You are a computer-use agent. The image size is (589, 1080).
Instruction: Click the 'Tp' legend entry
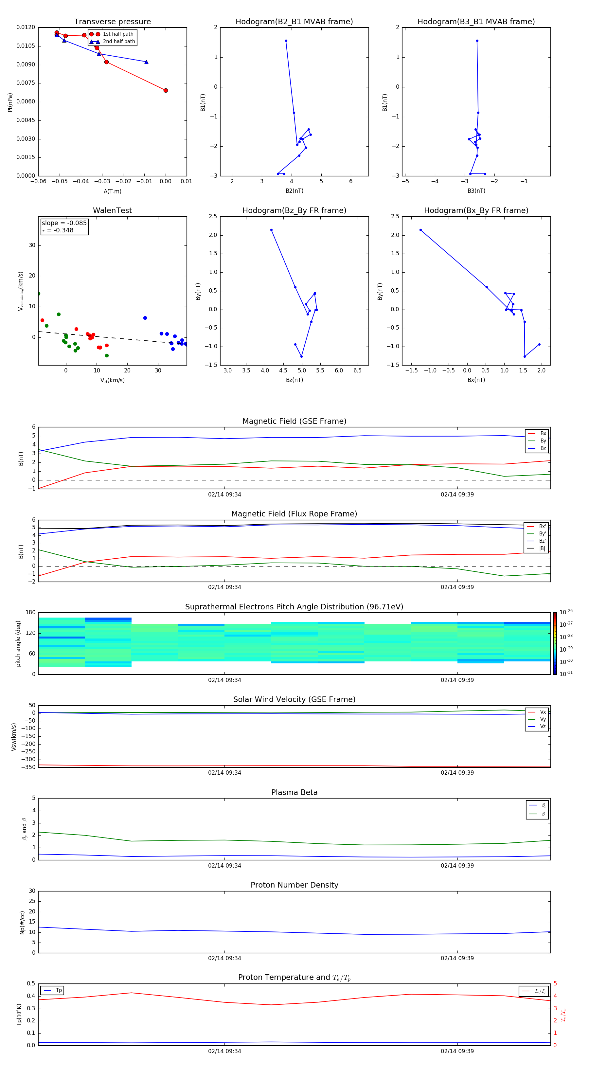(x=52, y=990)
